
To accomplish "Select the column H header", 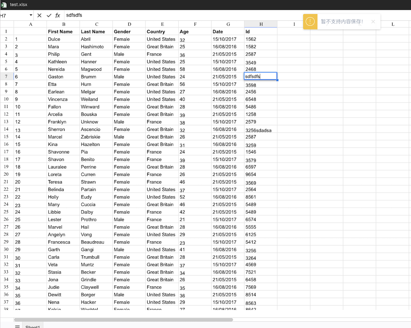I will coord(260,24).
